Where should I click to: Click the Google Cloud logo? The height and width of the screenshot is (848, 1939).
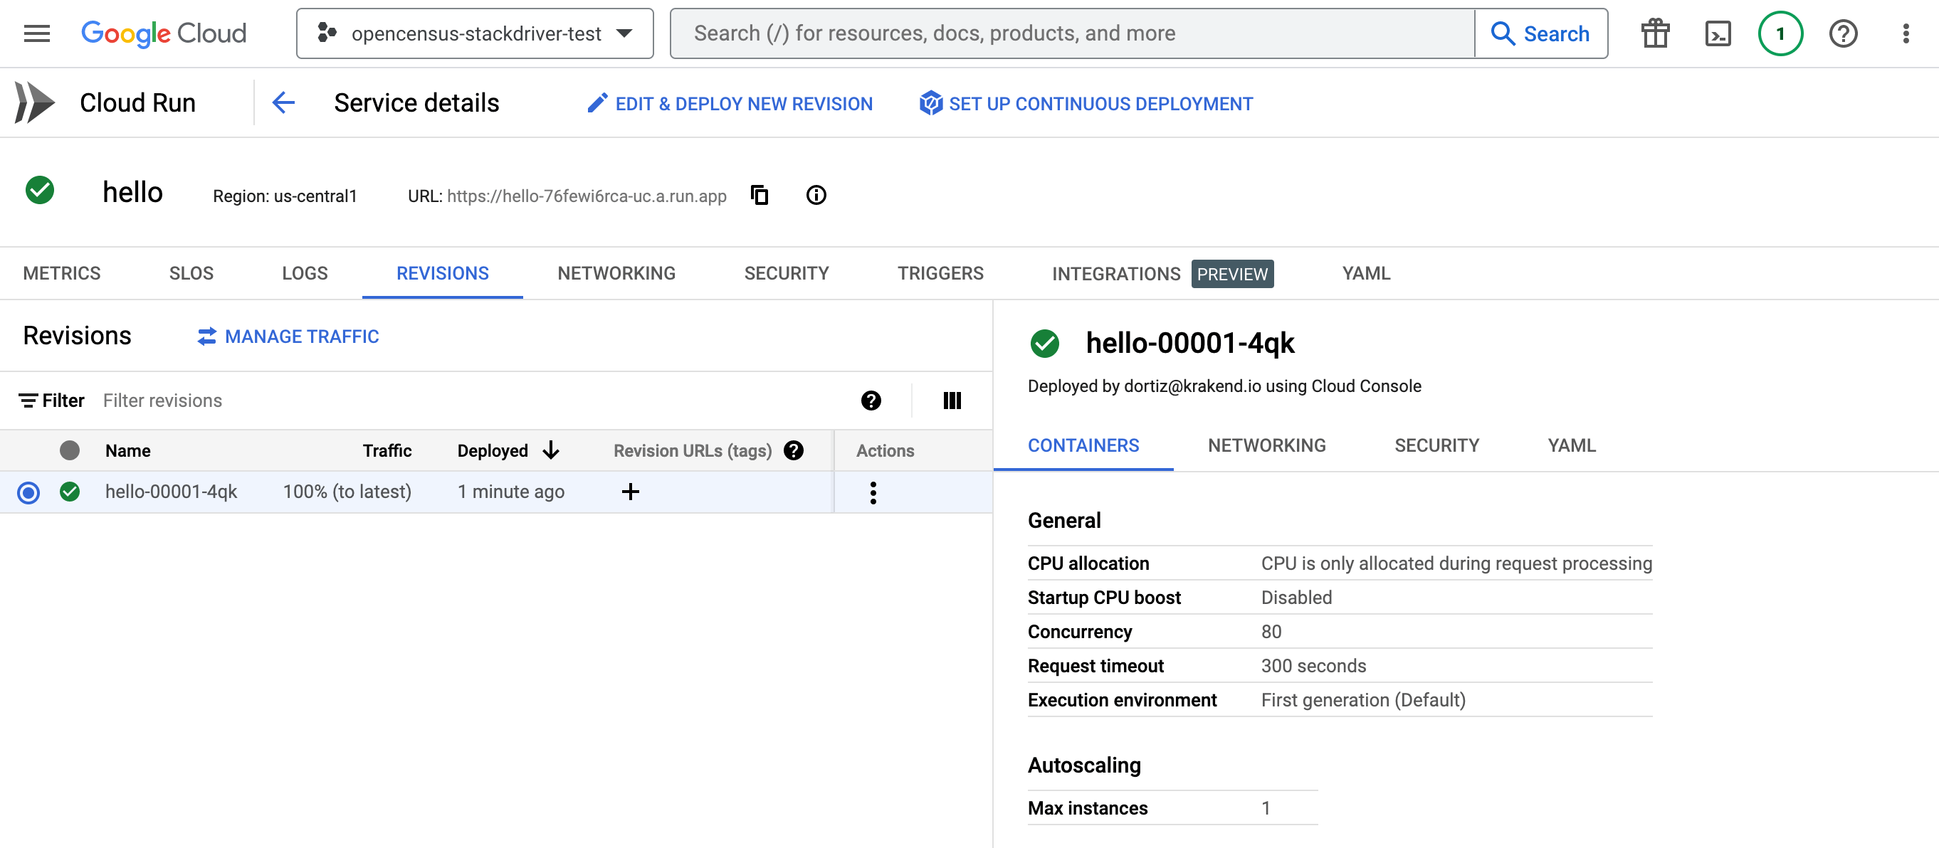click(163, 33)
